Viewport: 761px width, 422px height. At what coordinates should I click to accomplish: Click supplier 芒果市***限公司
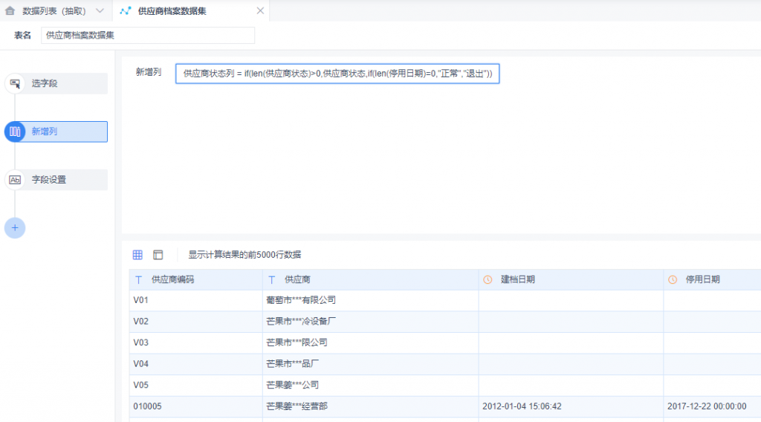coord(297,343)
